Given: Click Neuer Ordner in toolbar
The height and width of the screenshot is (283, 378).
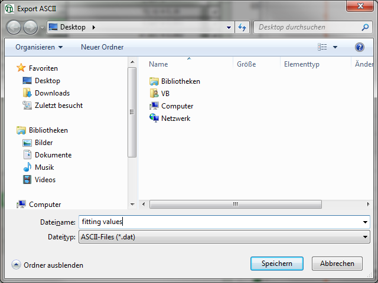Looking at the screenshot, I should coord(102,47).
